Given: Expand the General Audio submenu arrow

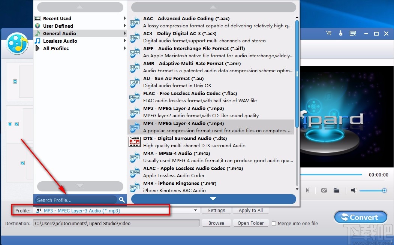Looking at the screenshot, I should [124, 33].
